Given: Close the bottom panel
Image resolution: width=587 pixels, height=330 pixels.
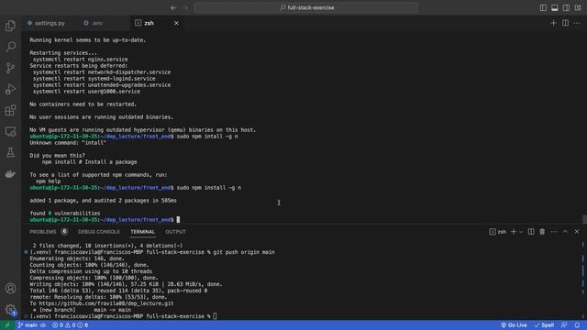Looking at the screenshot, I should (577, 232).
